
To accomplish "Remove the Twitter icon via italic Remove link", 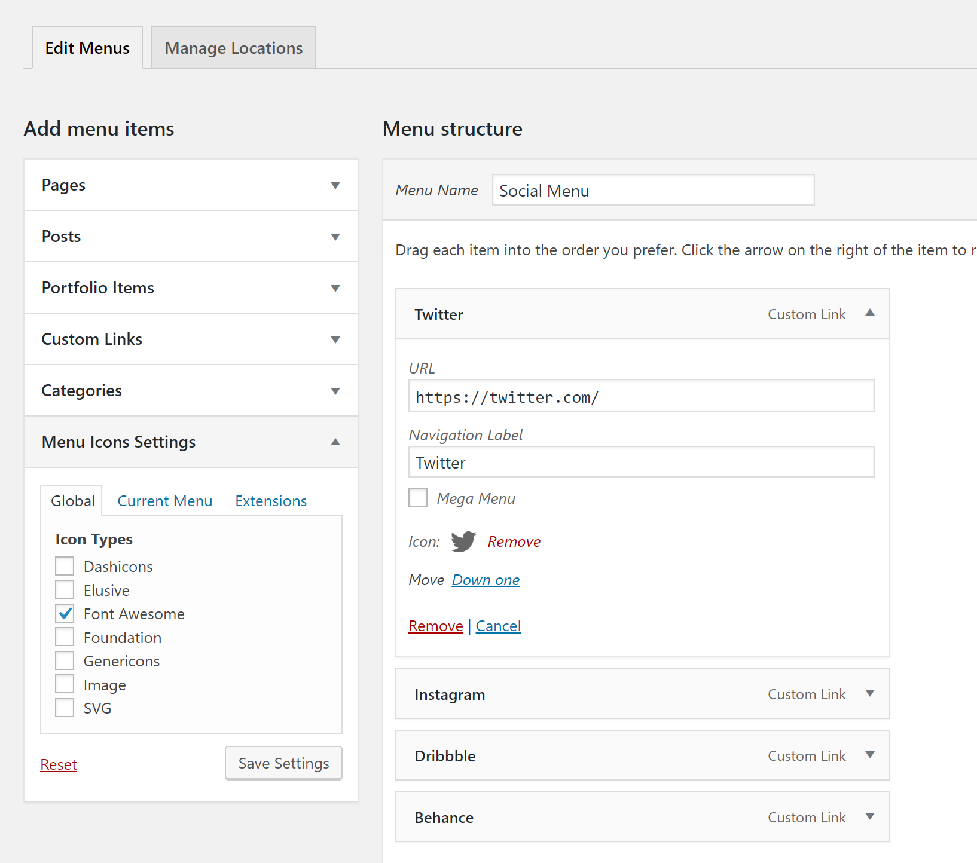I will click(514, 541).
